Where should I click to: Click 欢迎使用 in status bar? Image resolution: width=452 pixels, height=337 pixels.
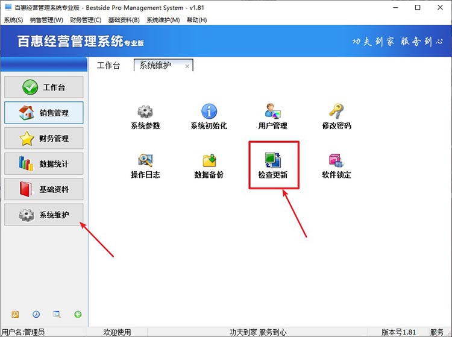coord(117,332)
